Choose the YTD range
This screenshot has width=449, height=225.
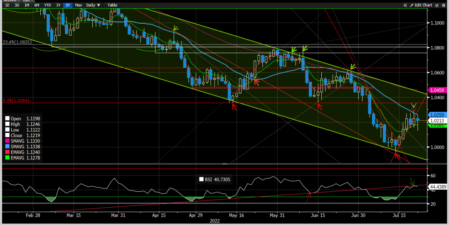coord(47,5)
